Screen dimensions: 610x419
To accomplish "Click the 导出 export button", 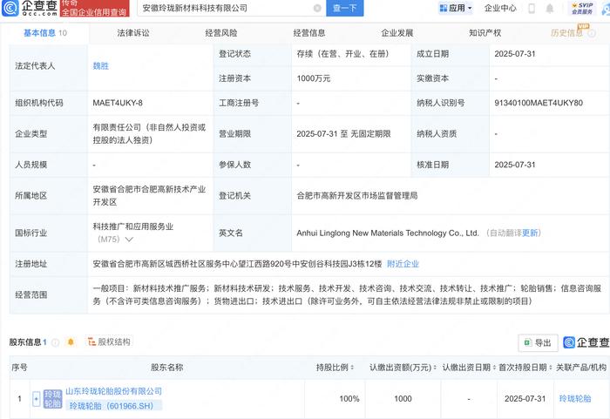I will (x=538, y=342).
